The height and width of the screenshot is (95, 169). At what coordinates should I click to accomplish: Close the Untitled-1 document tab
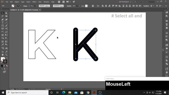click(40, 10)
